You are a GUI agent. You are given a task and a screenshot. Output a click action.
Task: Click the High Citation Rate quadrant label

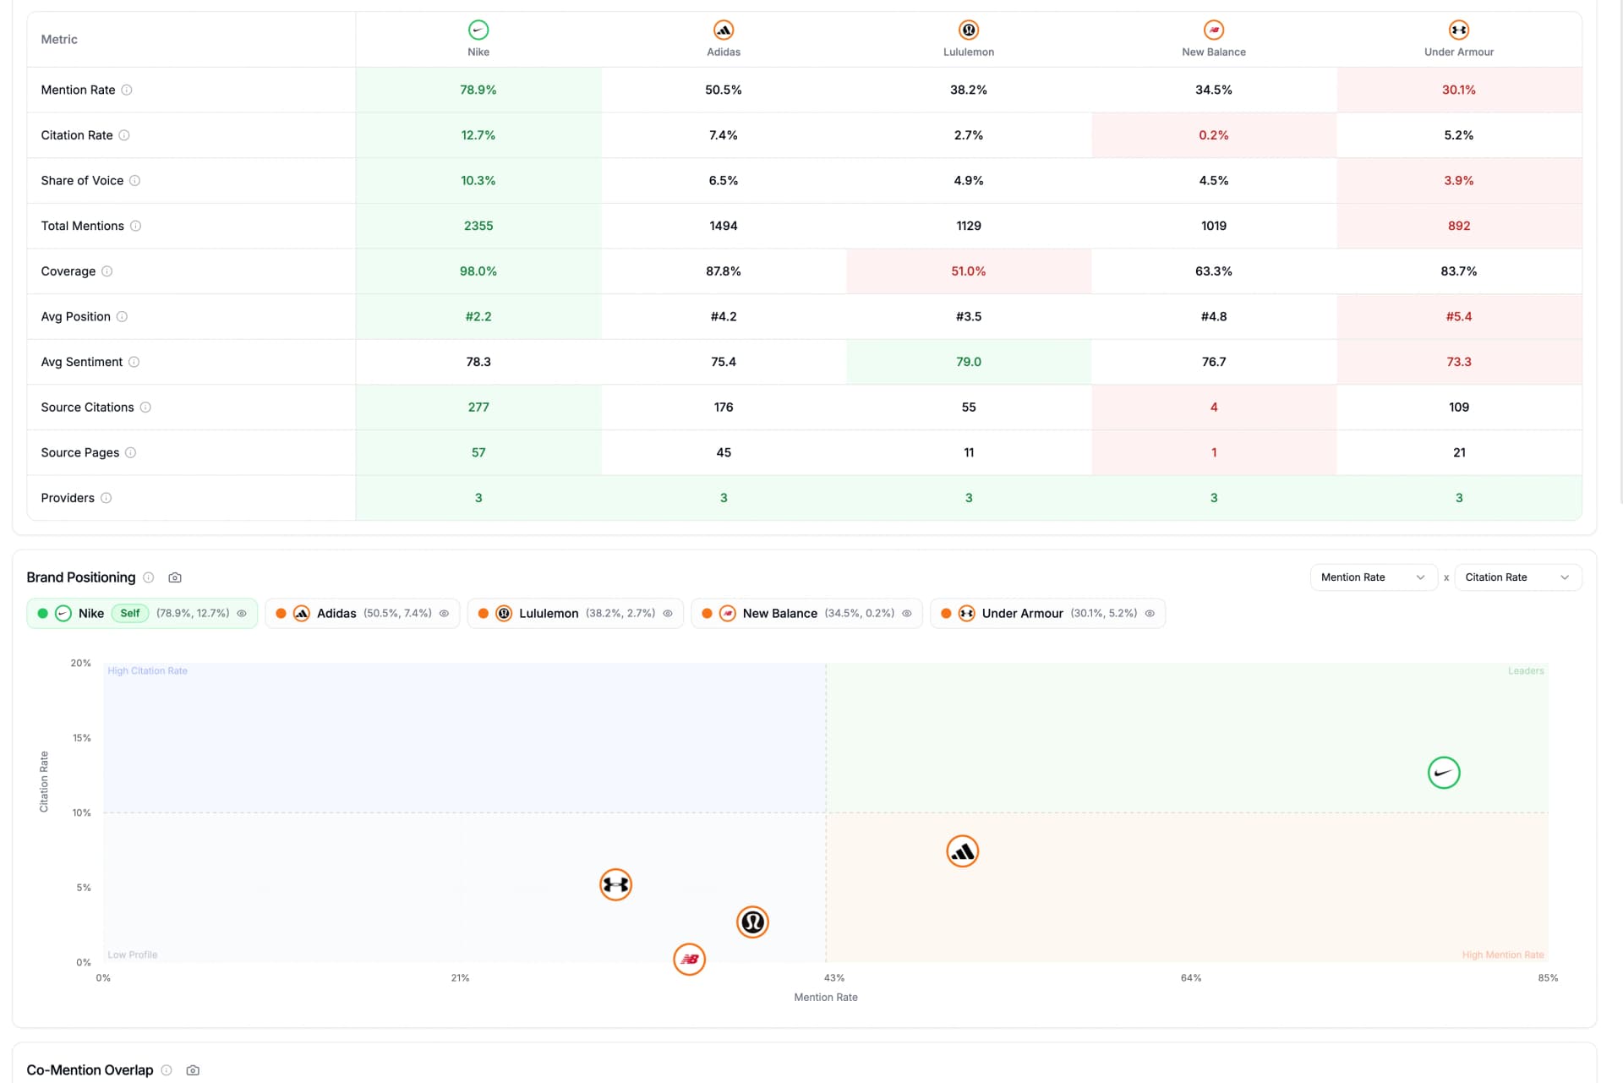point(148,671)
